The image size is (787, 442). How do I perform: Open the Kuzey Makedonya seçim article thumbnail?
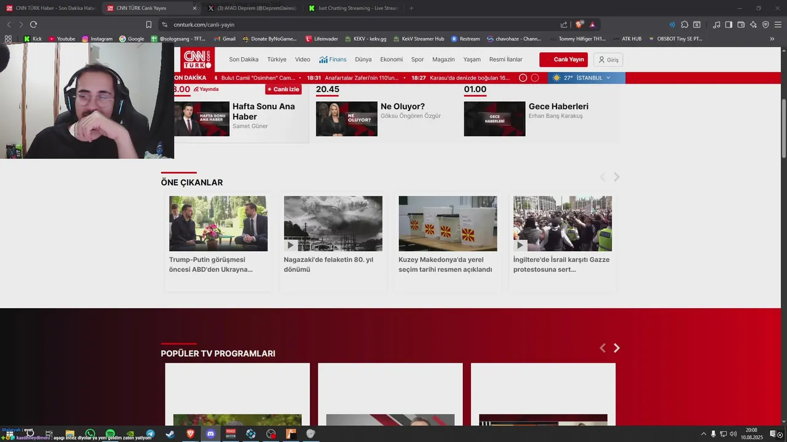(448, 223)
